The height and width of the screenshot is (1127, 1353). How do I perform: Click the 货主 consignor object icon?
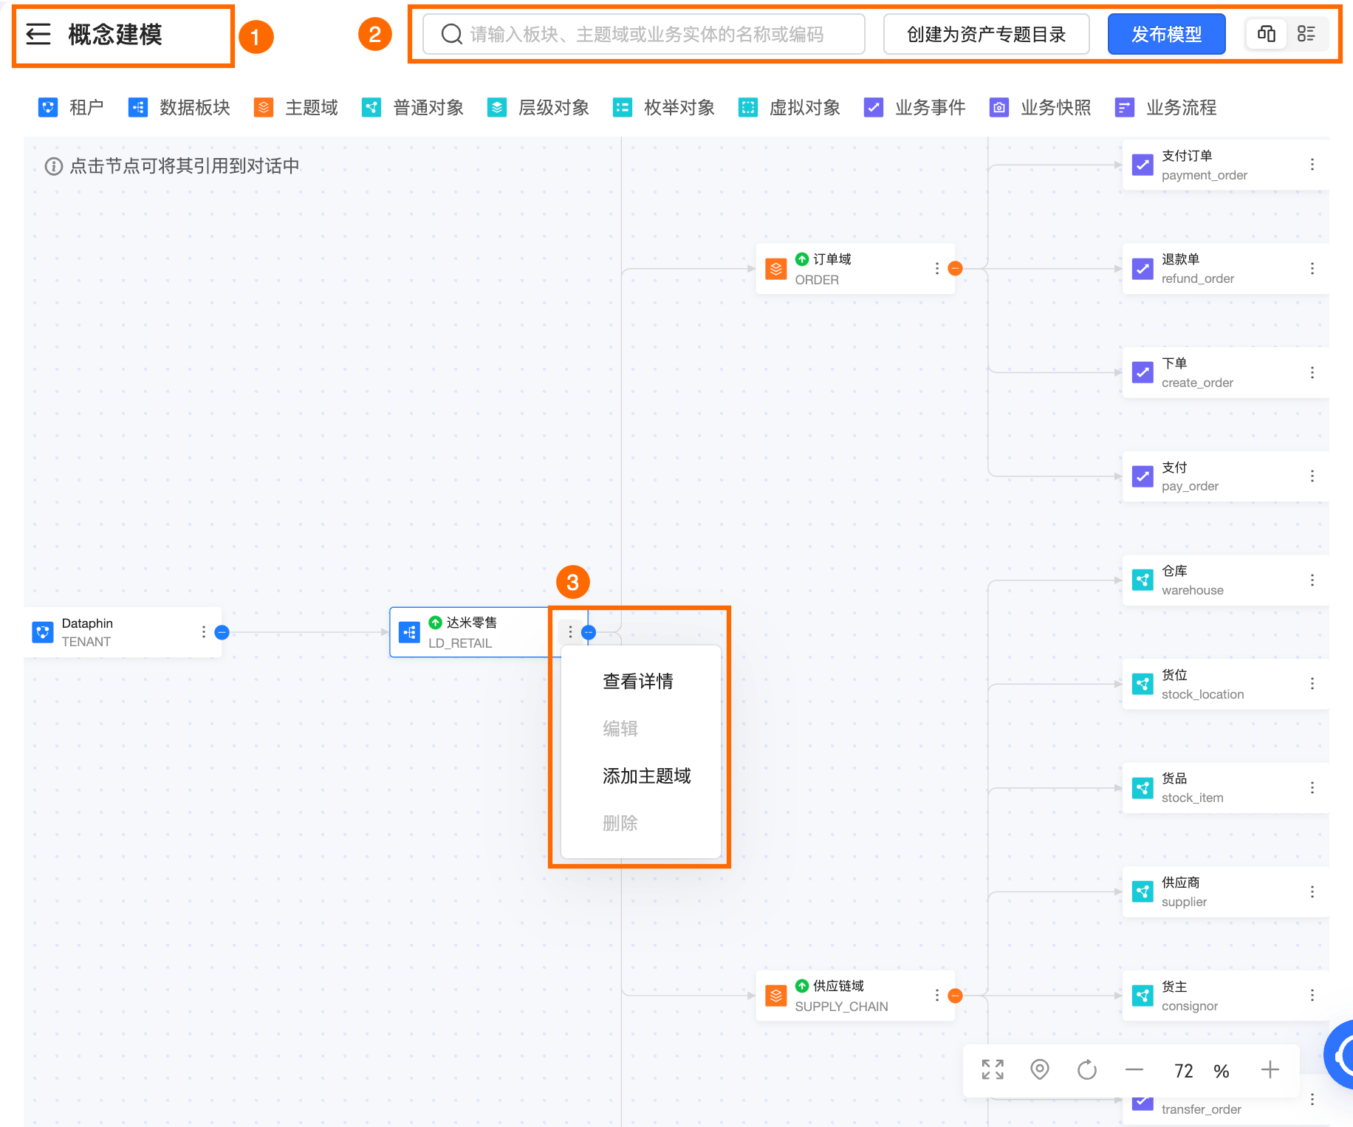[x=1143, y=996]
